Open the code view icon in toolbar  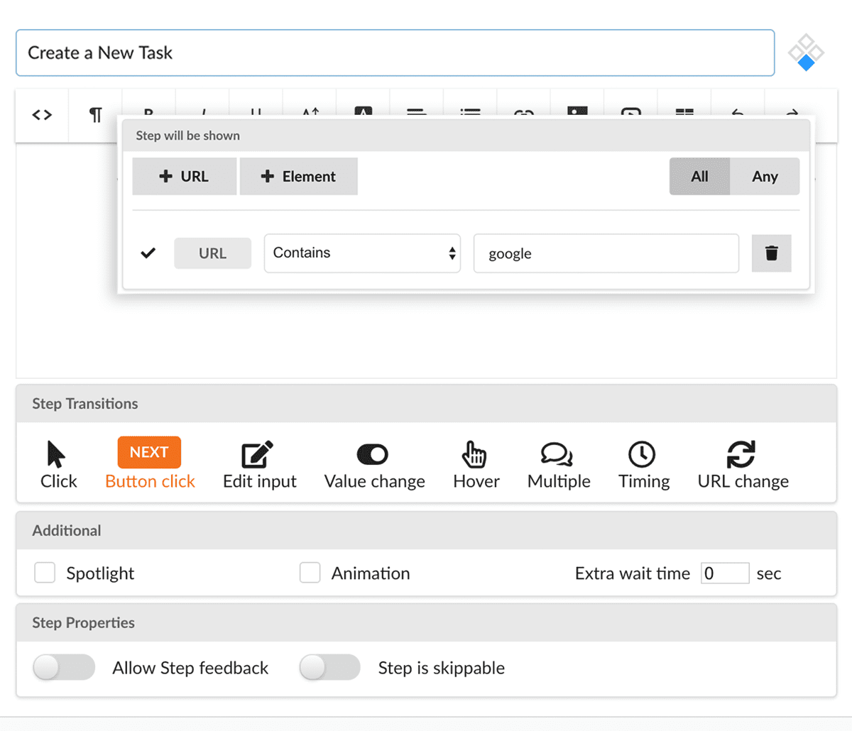[x=42, y=115]
